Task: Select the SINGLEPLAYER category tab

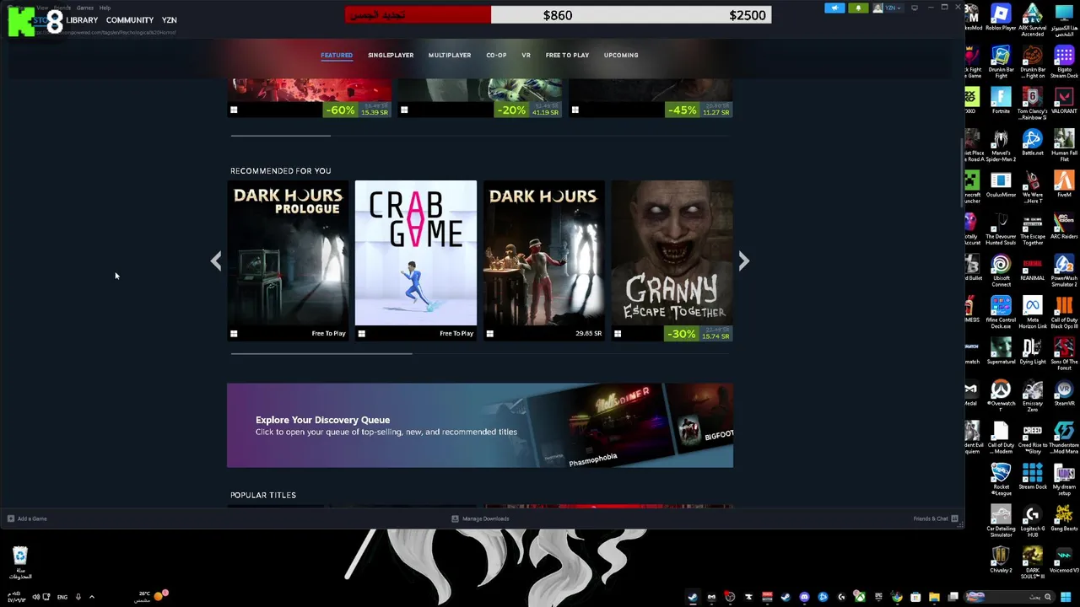Action: 391,56
